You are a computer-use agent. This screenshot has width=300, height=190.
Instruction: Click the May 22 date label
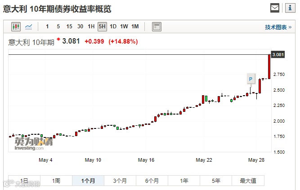(x=204, y=160)
